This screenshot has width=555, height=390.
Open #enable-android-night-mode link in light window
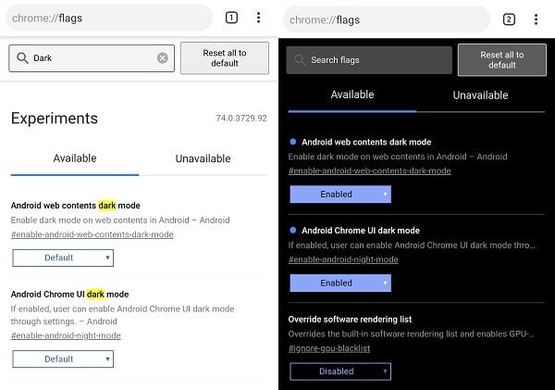(x=66, y=335)
